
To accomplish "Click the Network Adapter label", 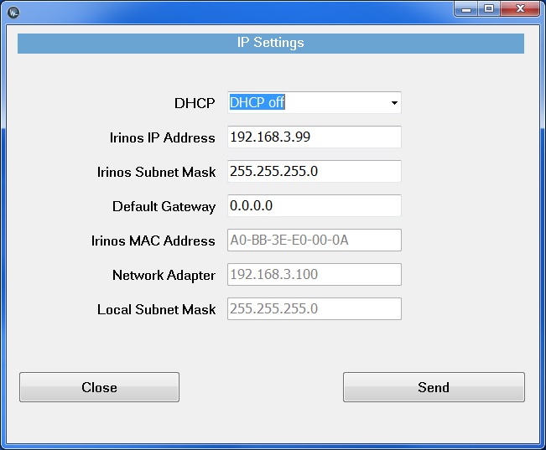I will coord(164,276).
